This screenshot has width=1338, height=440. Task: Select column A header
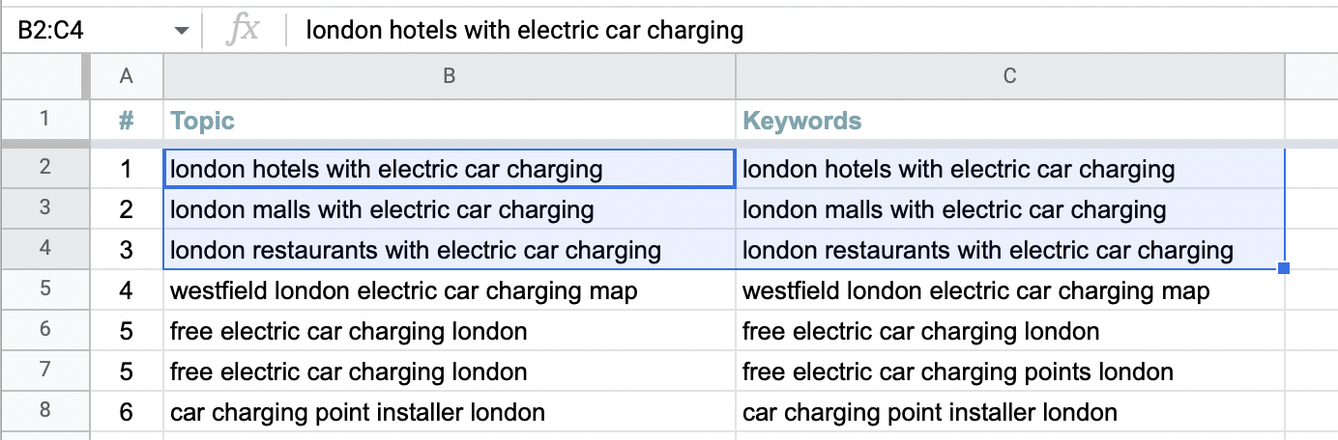point(126,76)
